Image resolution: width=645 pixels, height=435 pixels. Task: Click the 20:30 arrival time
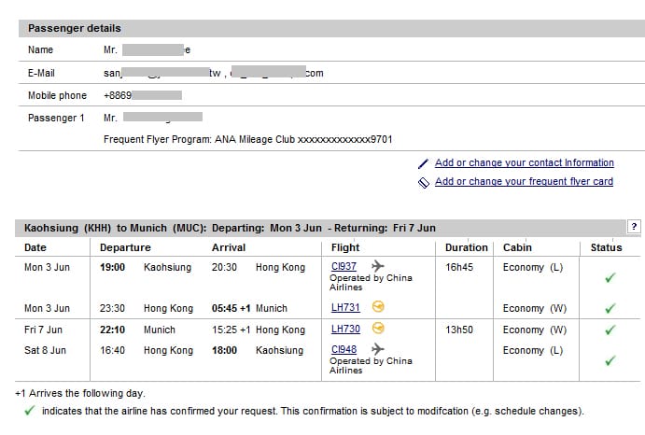[x=224, y=268]
